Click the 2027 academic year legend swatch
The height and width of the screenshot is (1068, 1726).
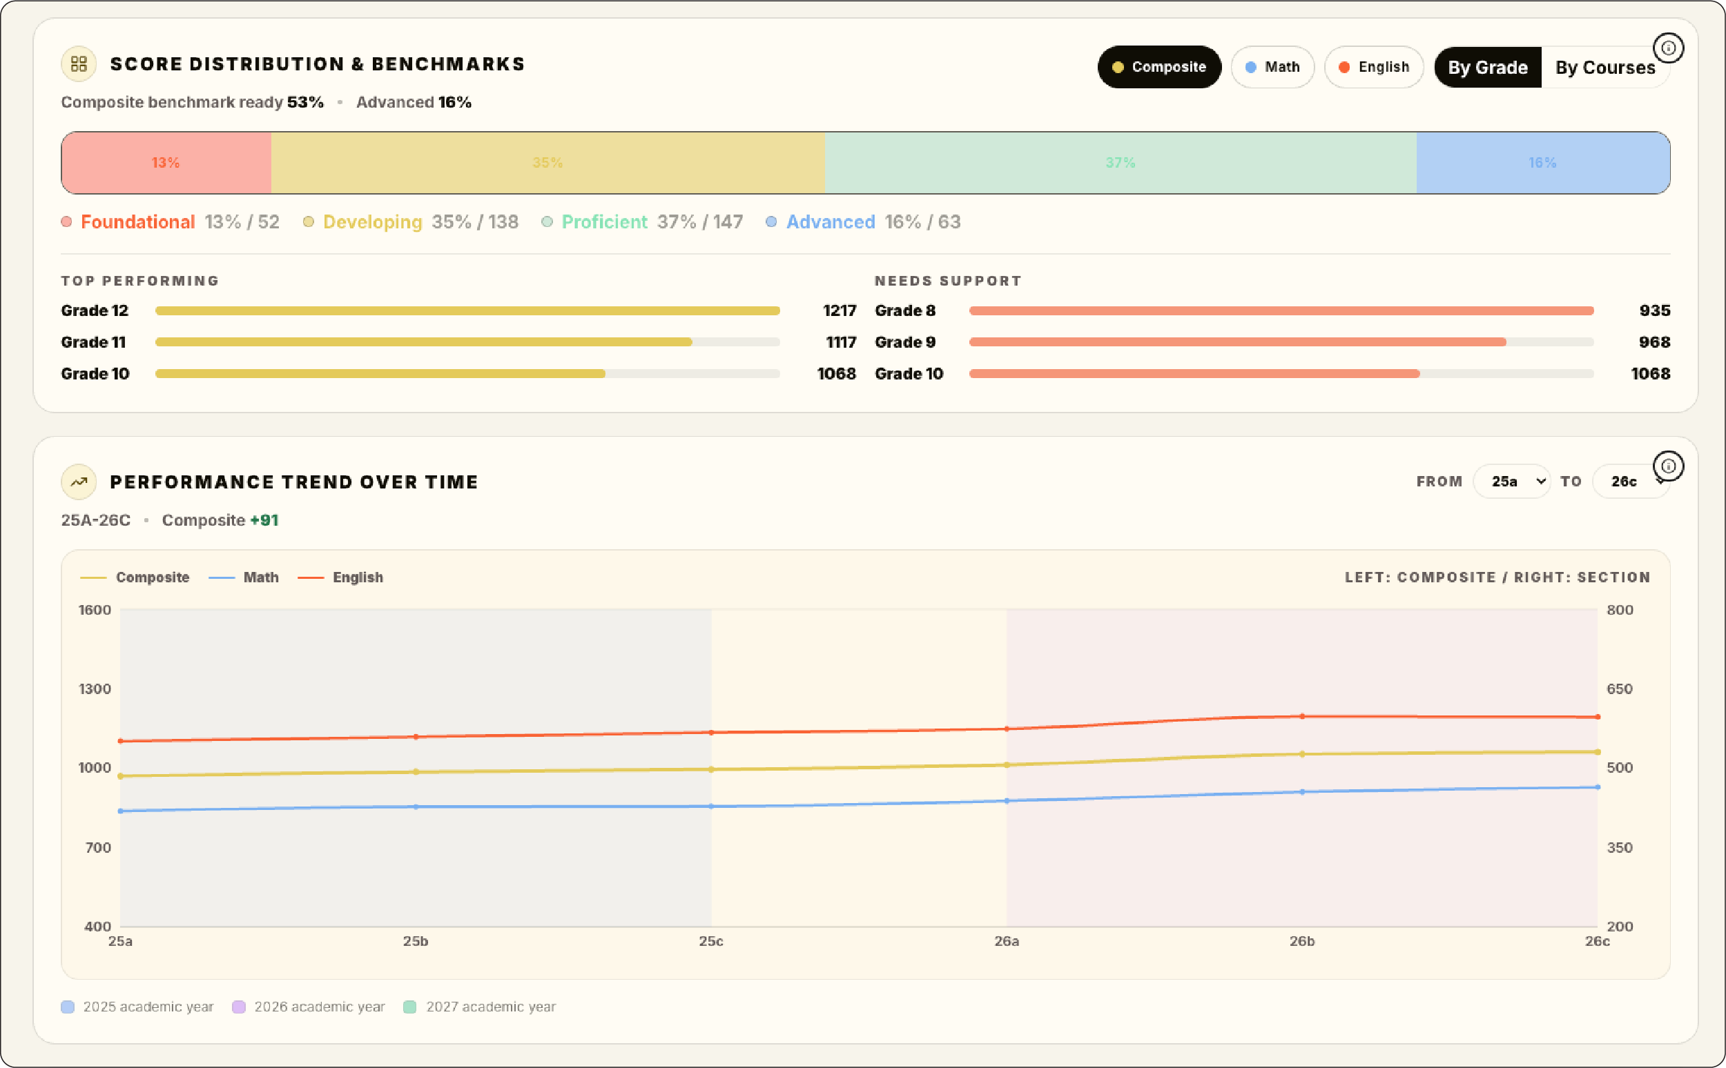tap(409, 1007)
